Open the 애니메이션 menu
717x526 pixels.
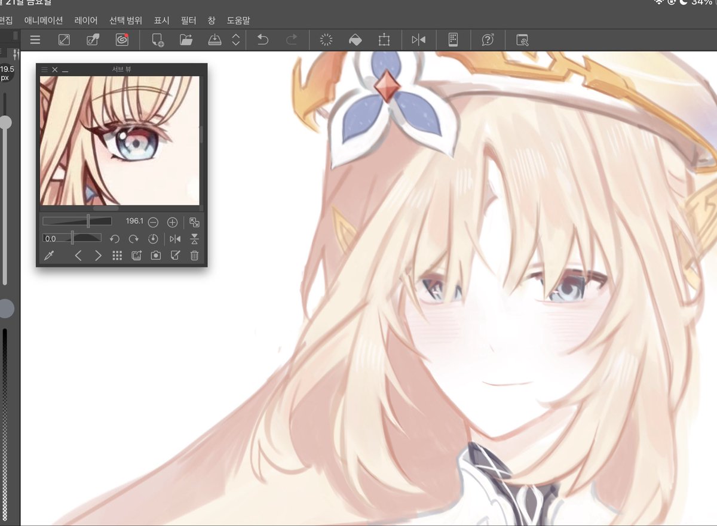44,20
